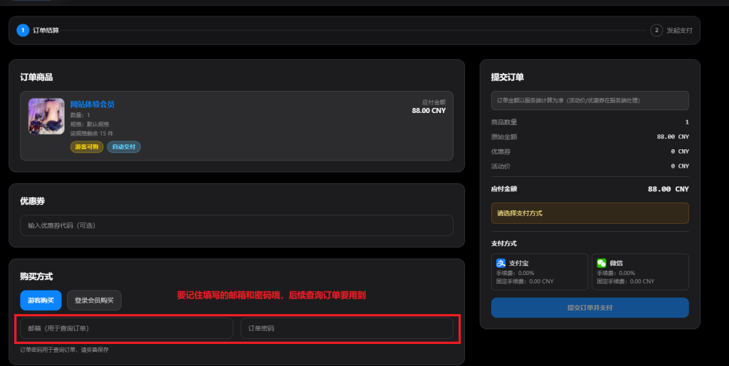Click the 活动价 row label
Viewport: 729px width, 366px height.
coord(500,166)
